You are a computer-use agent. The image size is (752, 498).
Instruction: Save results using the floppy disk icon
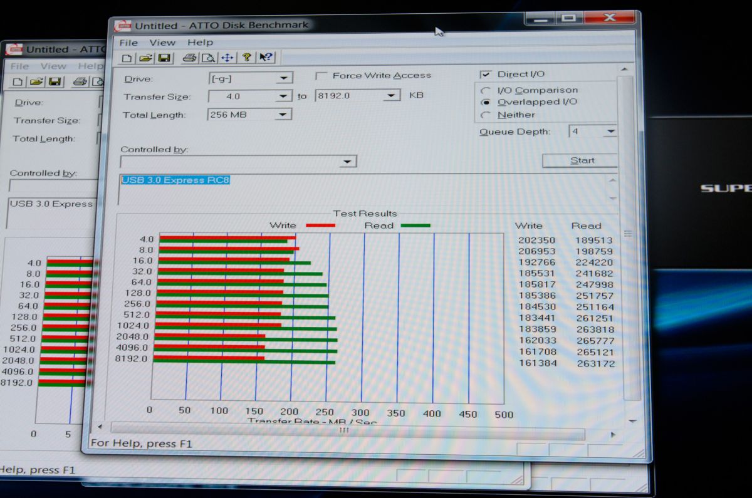click(164, 58)
